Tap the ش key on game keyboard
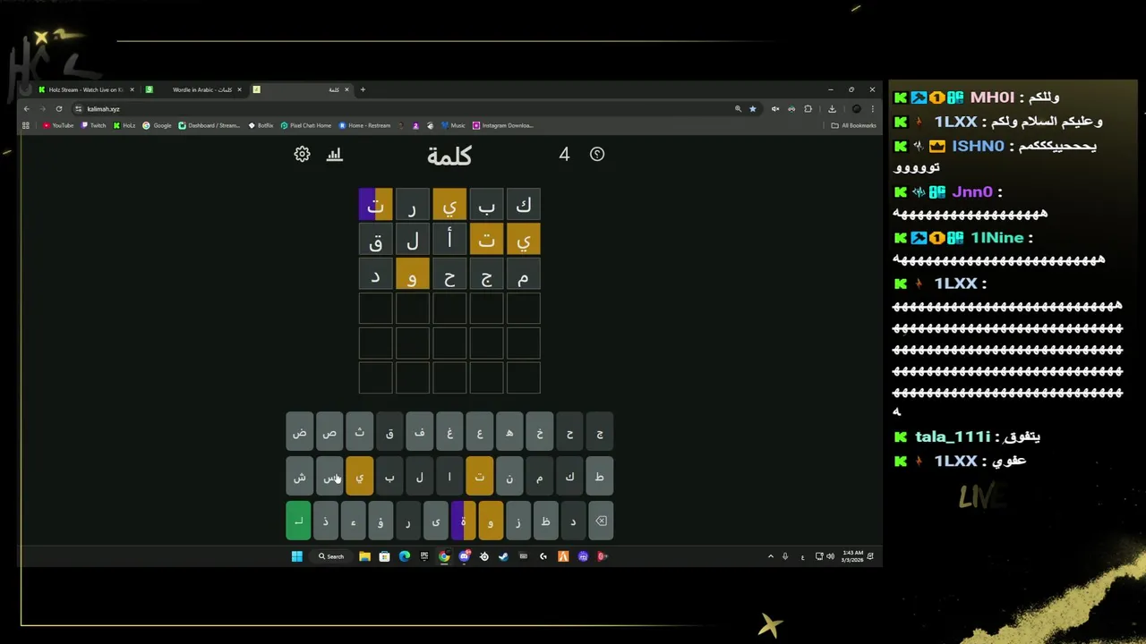This screenshot has width=1146, height=644. (x=299, y=476)
